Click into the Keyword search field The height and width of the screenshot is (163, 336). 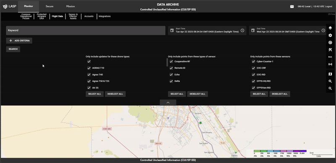pos(86,30)
